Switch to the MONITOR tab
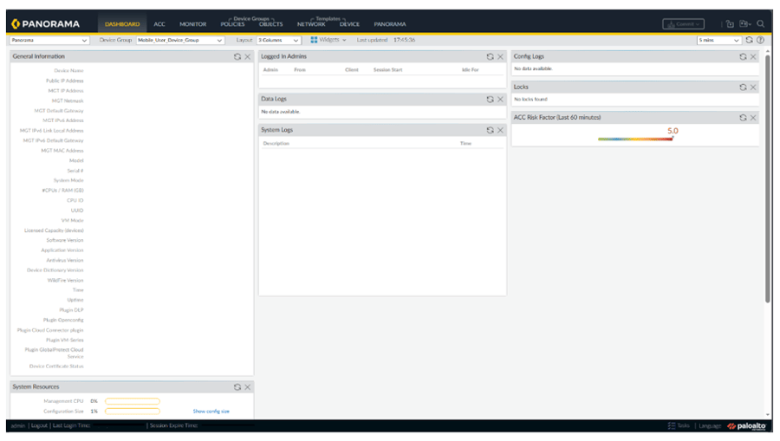 tap(192, 24)
